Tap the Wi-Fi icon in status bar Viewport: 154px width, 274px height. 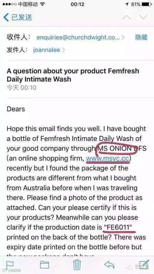(x=42, y=4)
